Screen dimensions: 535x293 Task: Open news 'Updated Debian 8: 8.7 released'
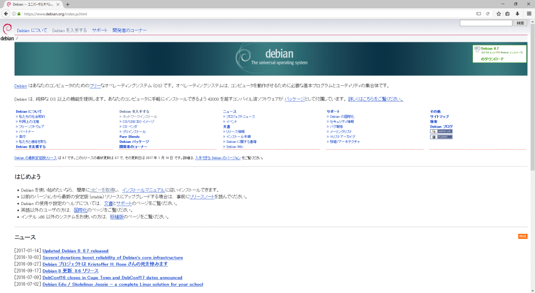coord(75,251)
